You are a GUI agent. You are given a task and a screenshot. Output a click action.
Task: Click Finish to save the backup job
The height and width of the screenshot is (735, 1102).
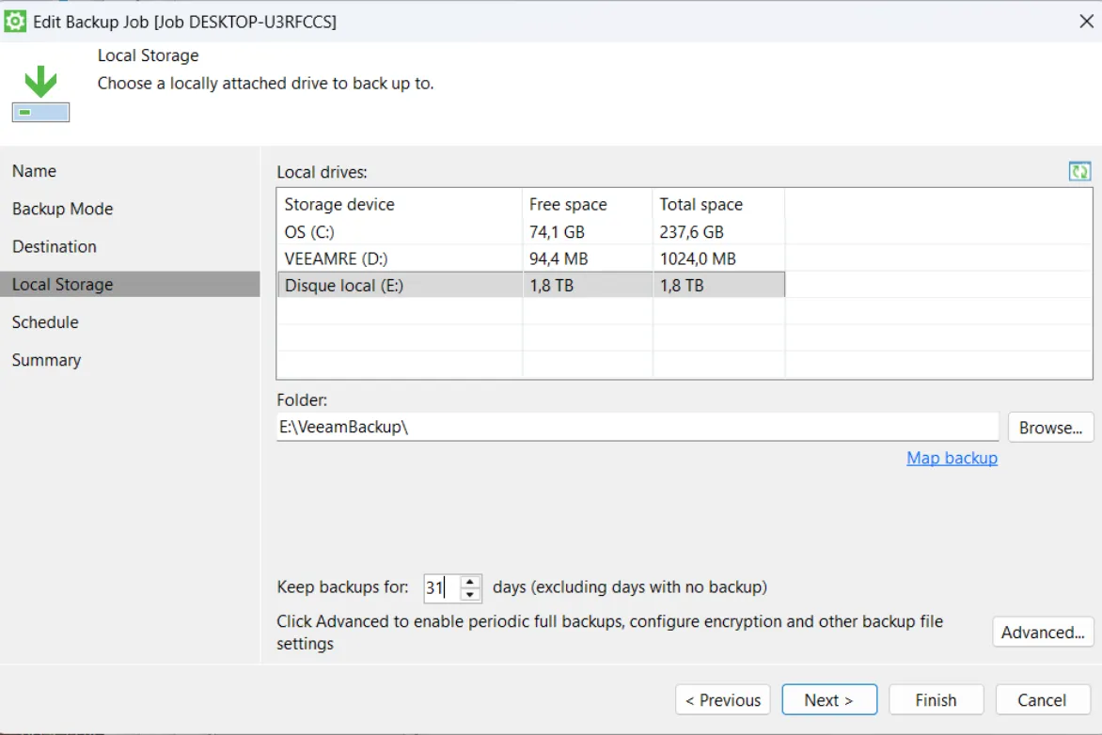click(936, 699)
